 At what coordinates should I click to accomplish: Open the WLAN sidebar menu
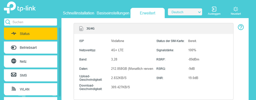pyautogui.click(x=30, y=89)
